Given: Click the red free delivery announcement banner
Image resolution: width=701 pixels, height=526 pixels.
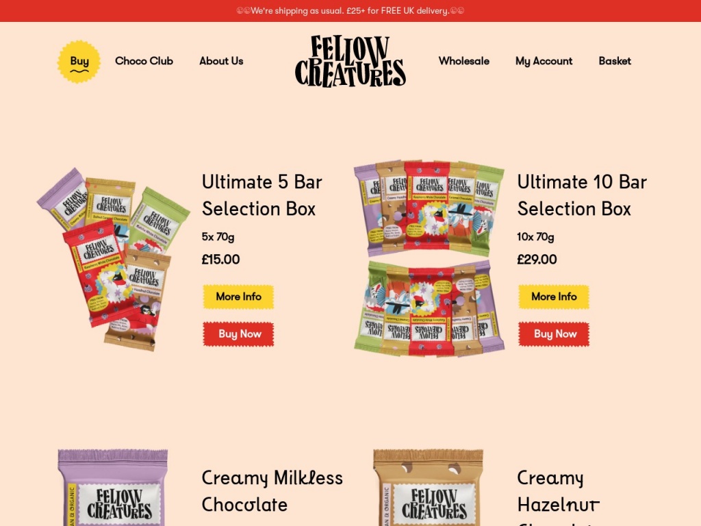Looking at the screenshot, I should (x=350, y=11).
